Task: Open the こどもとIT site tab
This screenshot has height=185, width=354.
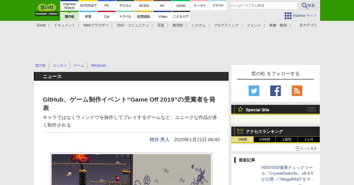Action: 181,16
